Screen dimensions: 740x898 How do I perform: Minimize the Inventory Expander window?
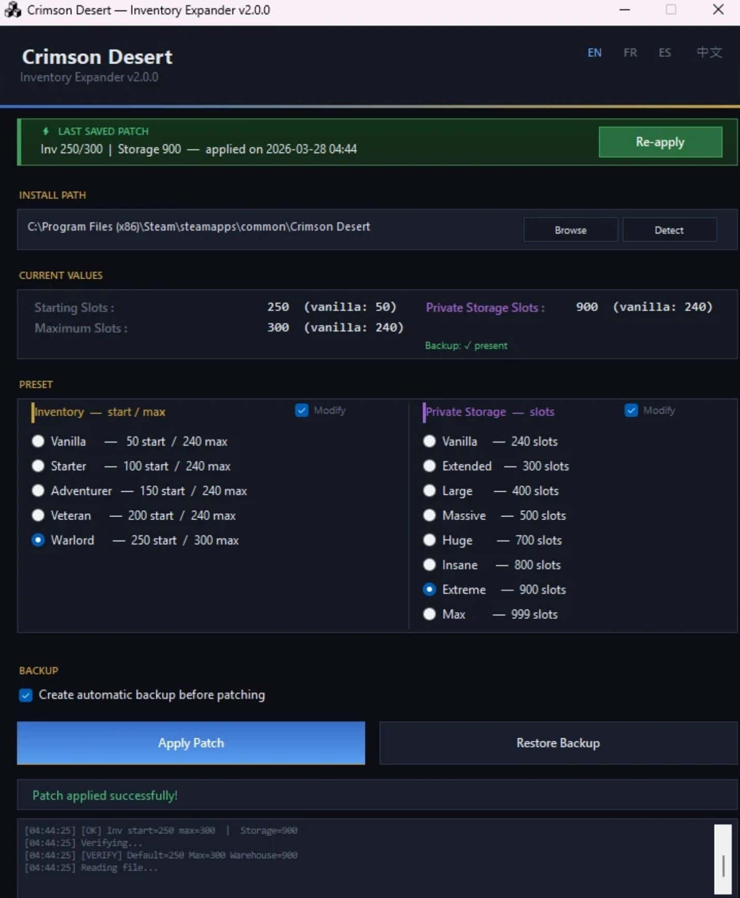(x=625, y=10)
